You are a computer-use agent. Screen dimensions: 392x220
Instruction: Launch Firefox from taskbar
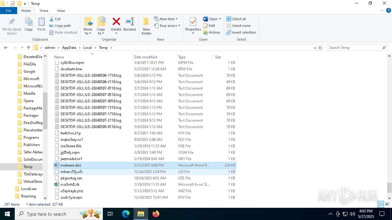(x=156, y=214)
